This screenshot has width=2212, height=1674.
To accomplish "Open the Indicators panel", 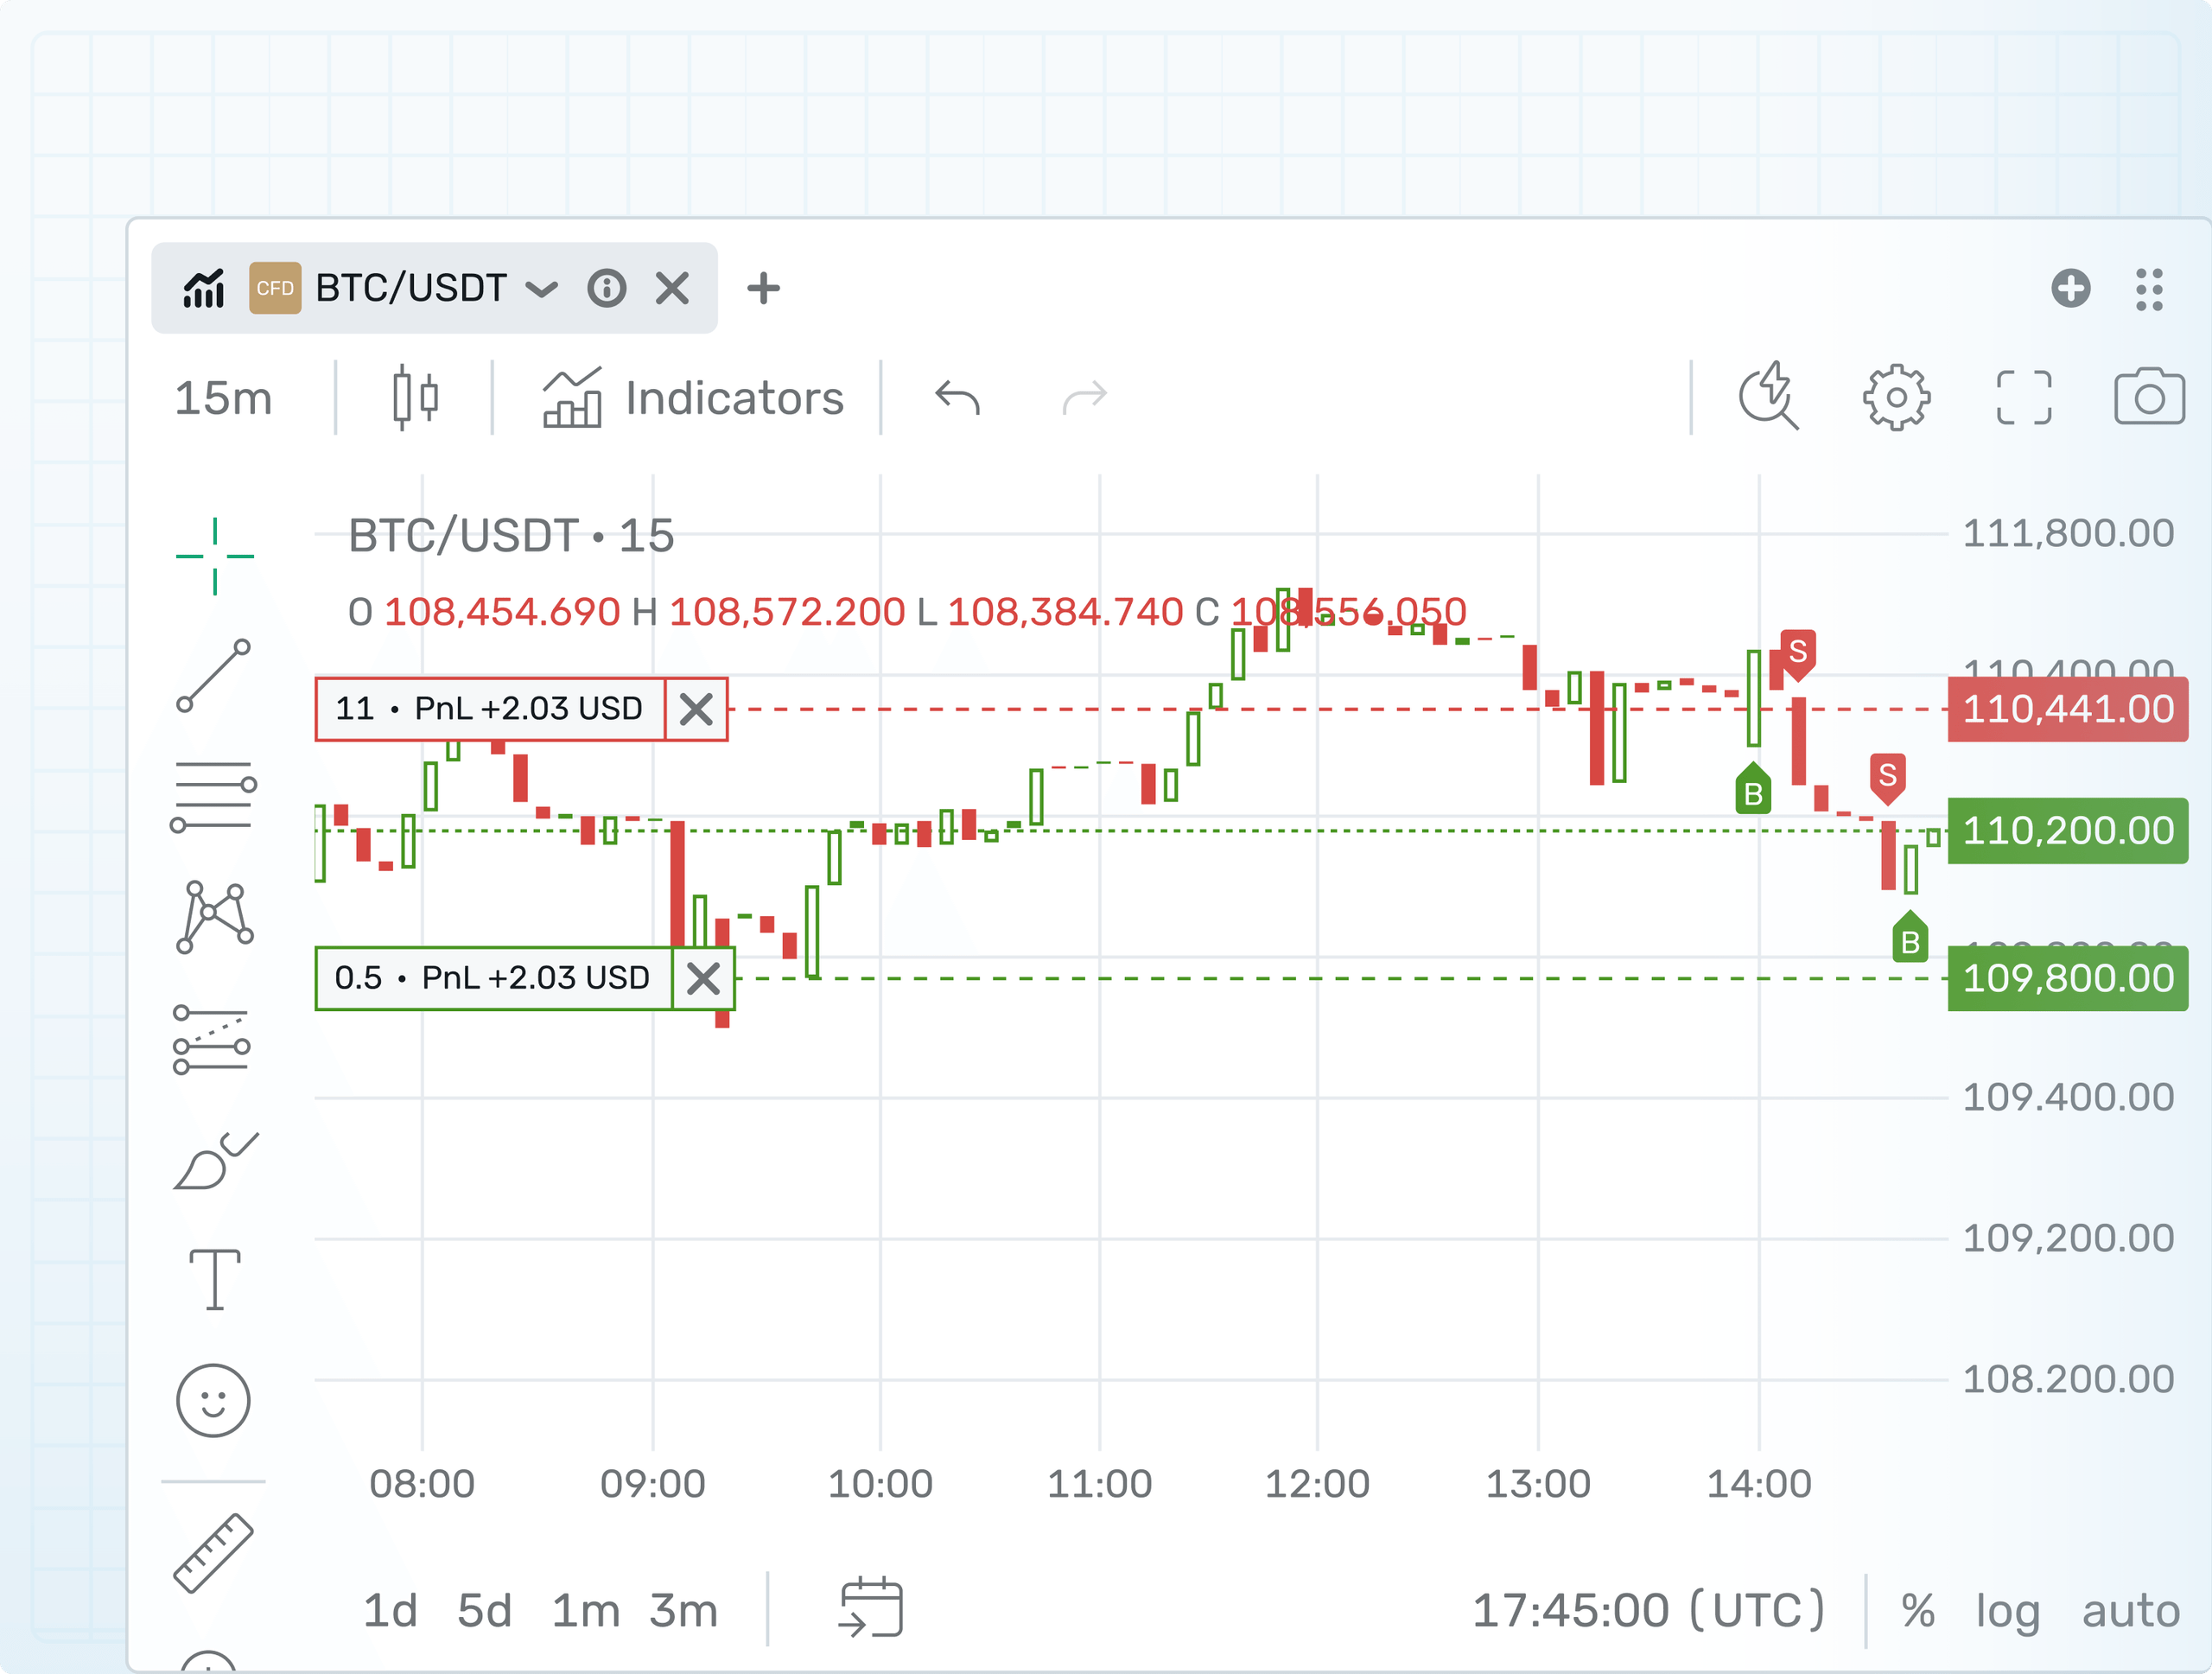I will tap(695, 398).
